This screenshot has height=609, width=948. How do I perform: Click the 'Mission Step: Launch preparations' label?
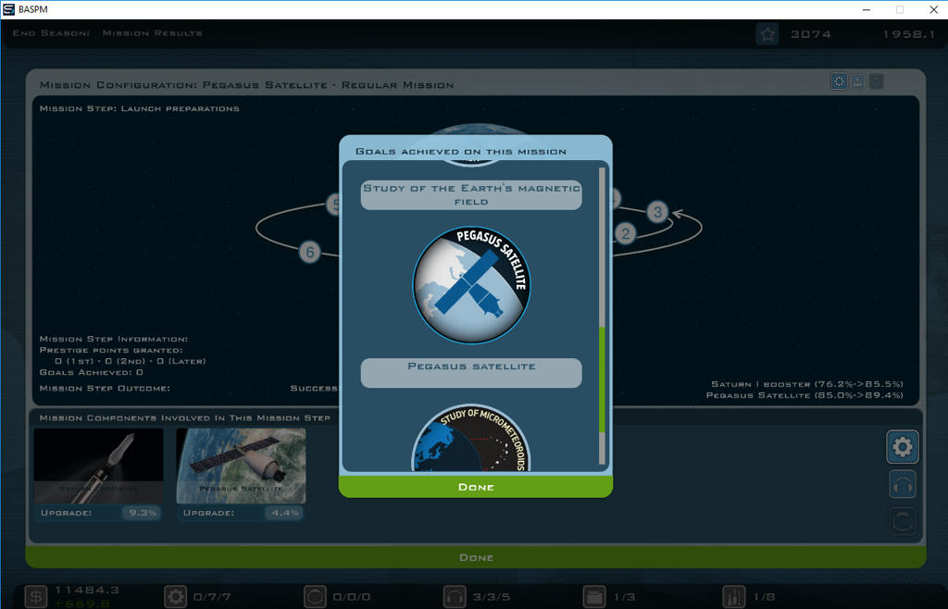[139, 109]
